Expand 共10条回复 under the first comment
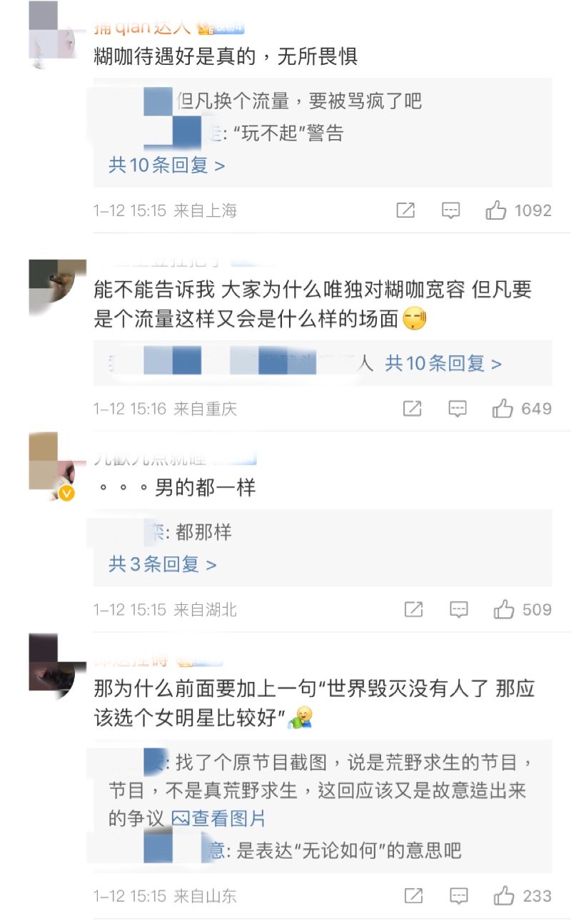This screenshot has width=571, height=921. 167,166
